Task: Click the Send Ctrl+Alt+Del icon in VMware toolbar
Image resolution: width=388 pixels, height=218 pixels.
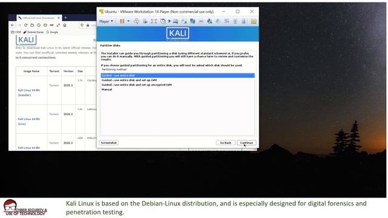Action: coord(136,21)
